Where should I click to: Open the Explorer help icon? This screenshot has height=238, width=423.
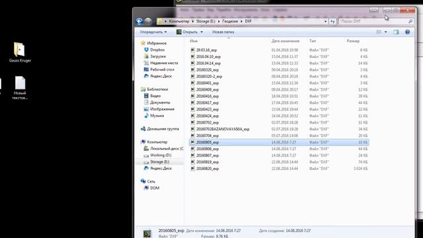point(407,32)
